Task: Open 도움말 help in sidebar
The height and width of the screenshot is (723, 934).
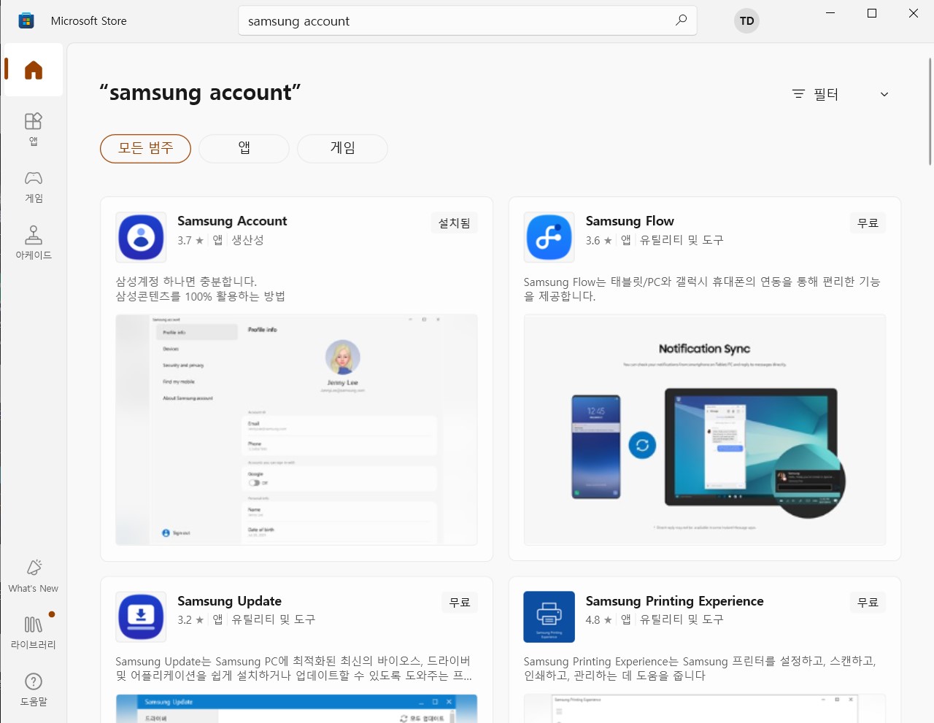Action: (x=34, y=689)
